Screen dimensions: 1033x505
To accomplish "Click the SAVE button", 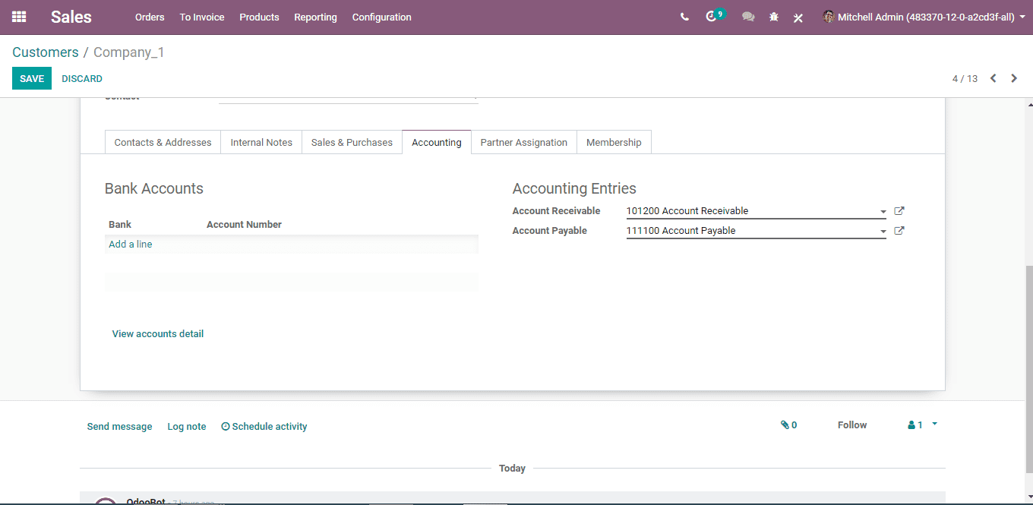I will tap(32, 78).
